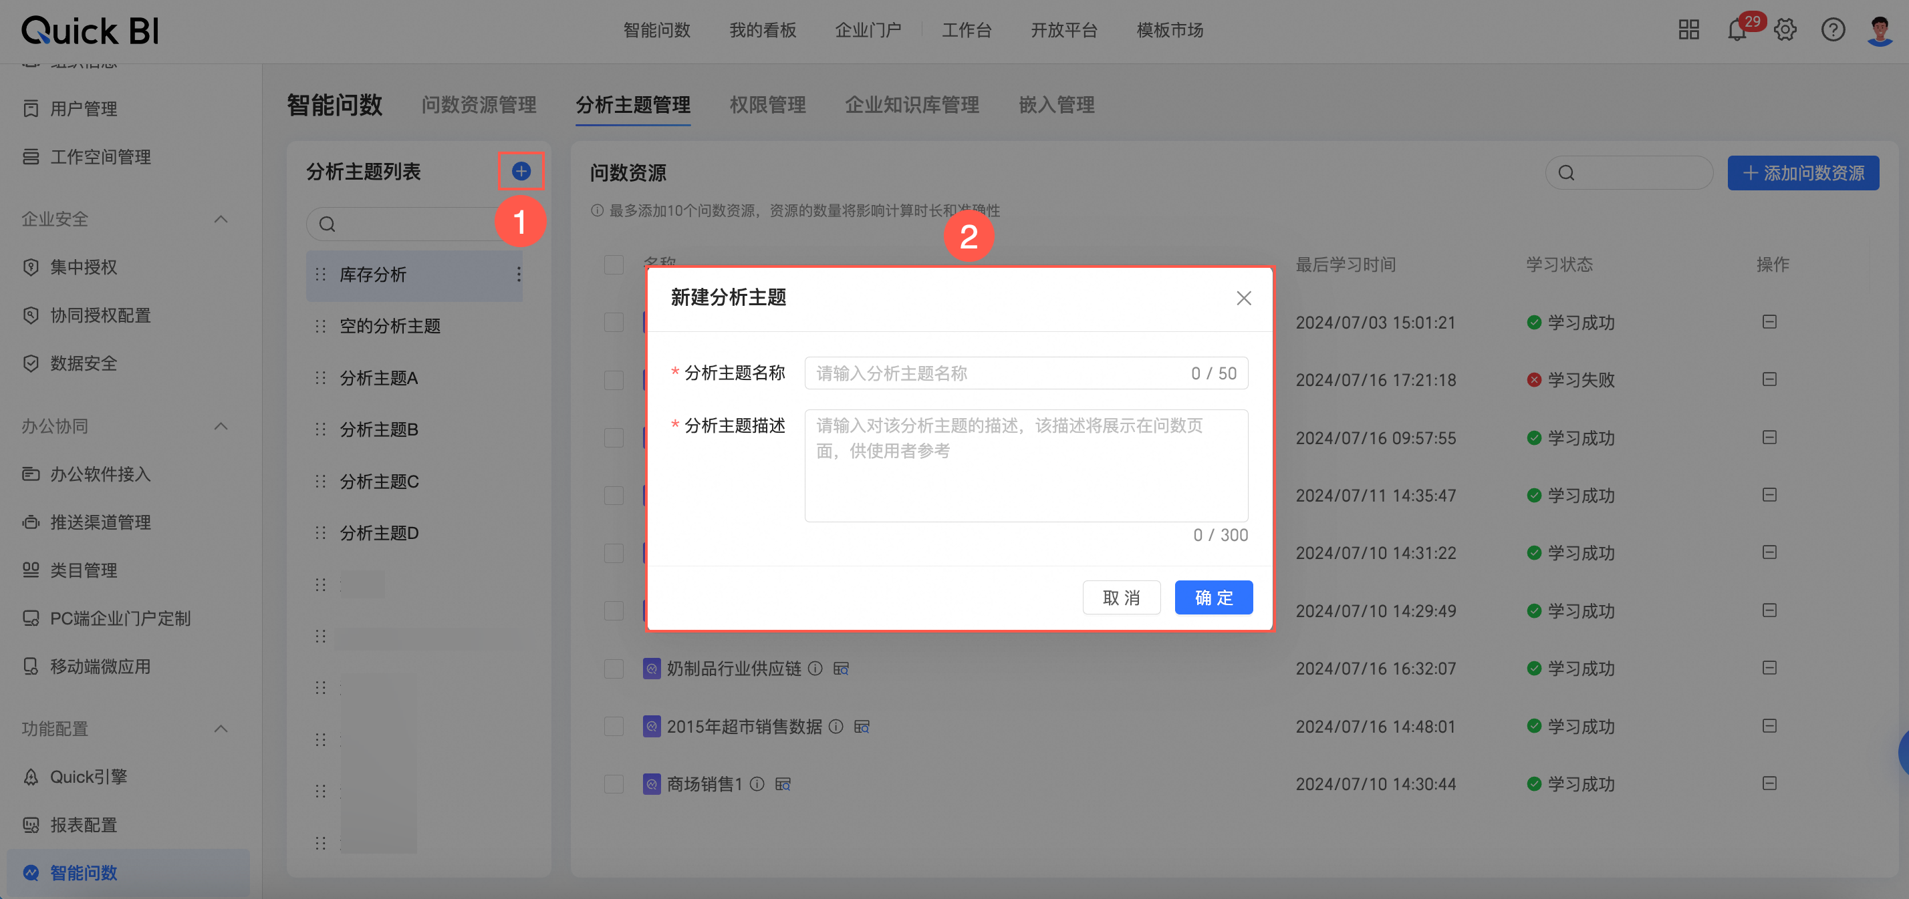Collapse the 功能配置 sidebar section
The width and height of the screenshot is (1909, 899).
click(x=221, y=729)
